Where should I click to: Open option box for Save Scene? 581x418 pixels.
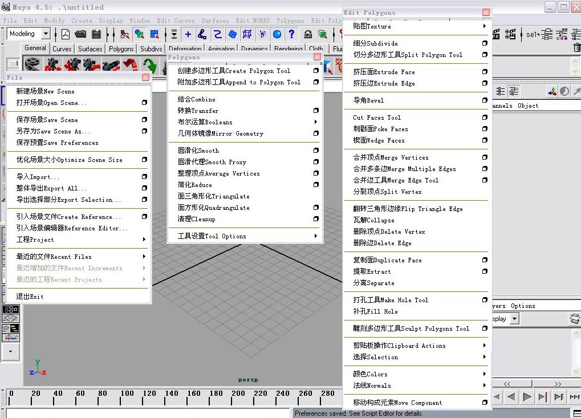[x=144, y=120]
